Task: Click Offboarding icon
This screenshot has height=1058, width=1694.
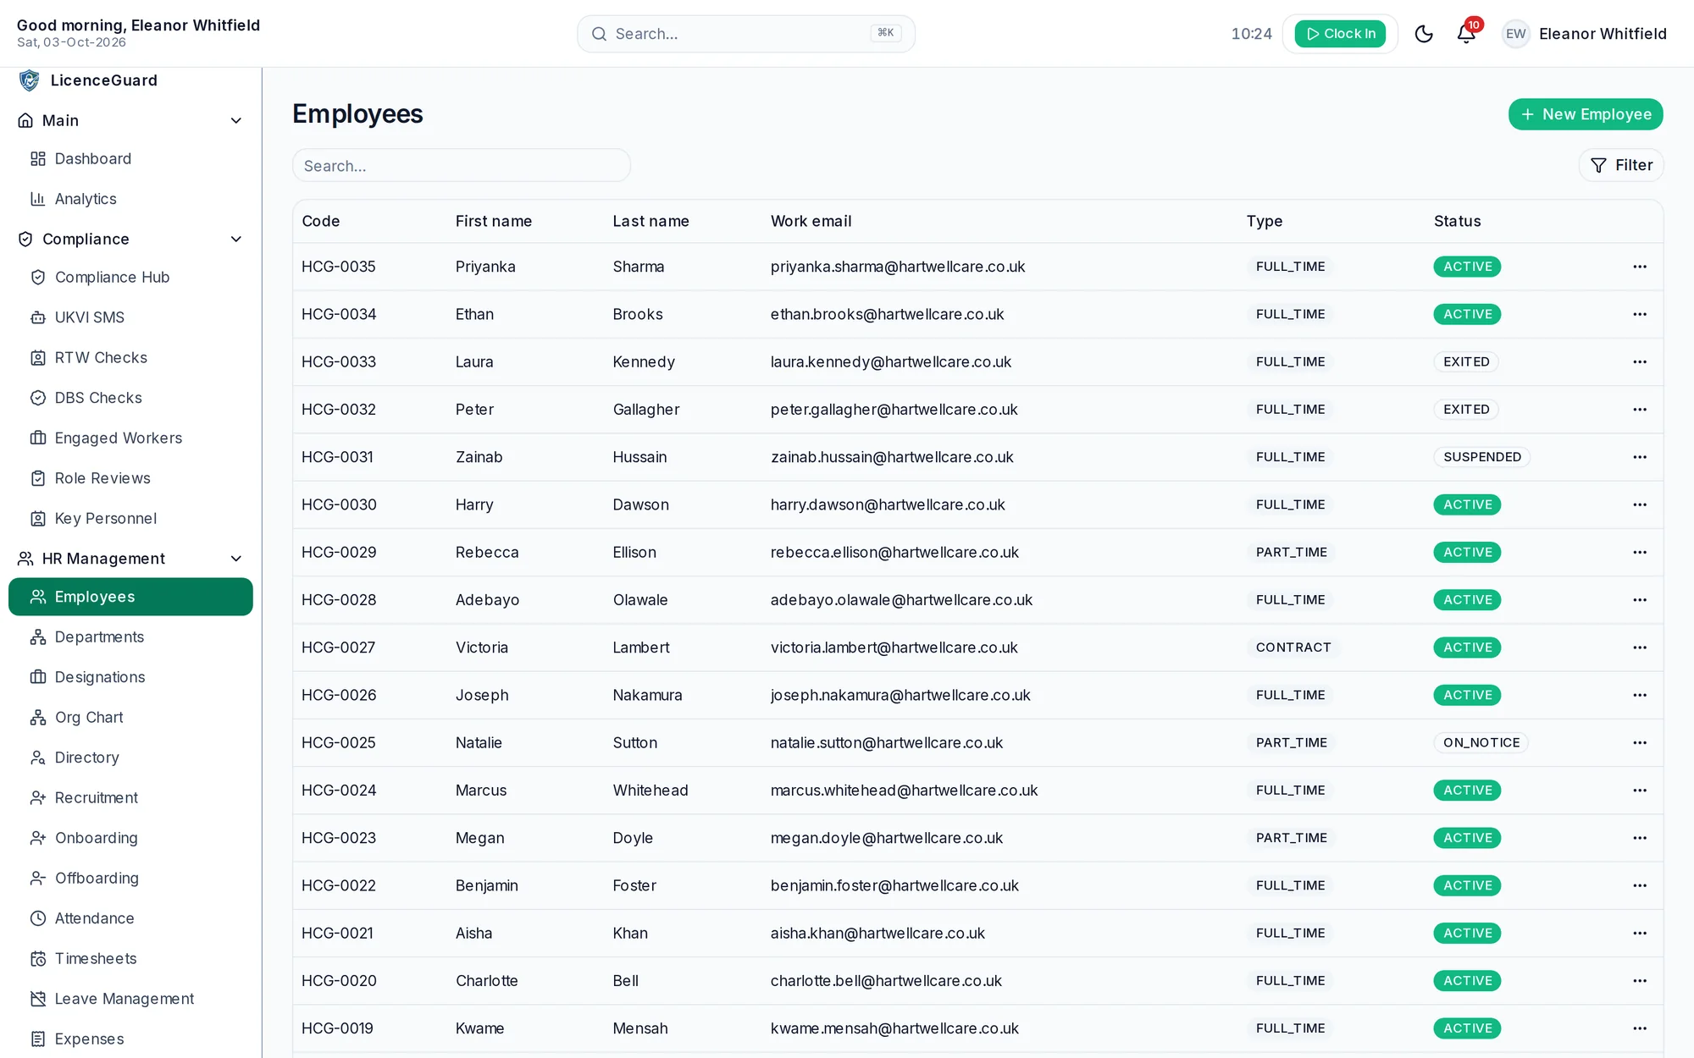Action: click(x=38, y=879)
